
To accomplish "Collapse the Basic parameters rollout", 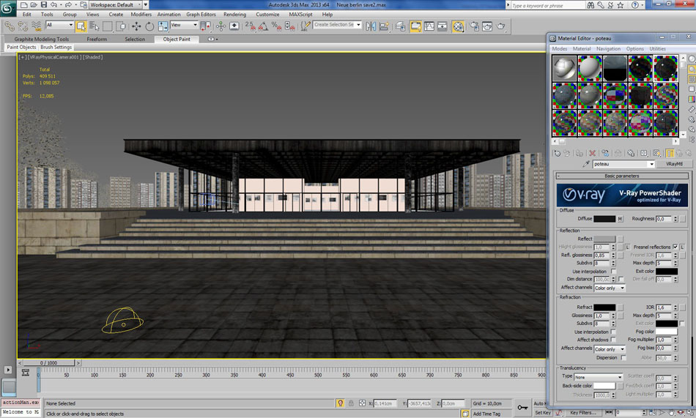I will [x=621, y=176].
